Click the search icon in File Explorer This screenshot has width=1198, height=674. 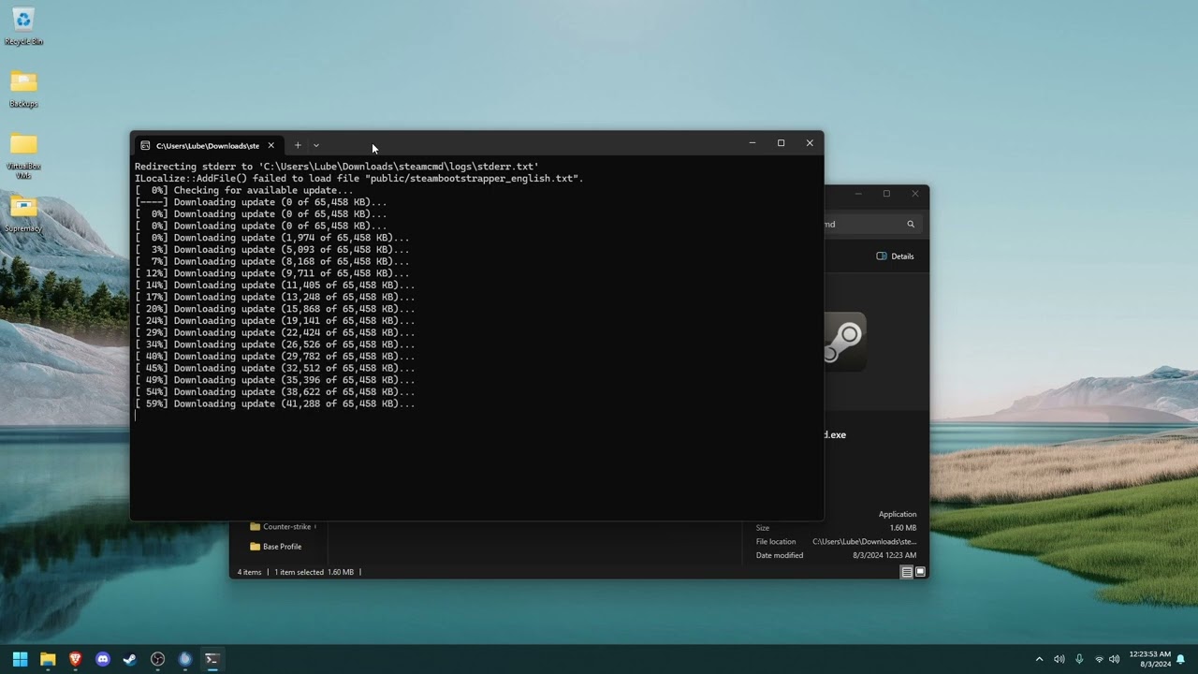coord(911,224)
